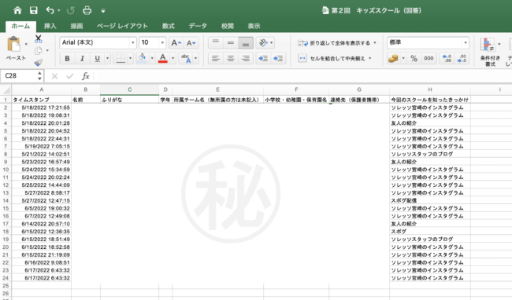Click the phonetic guide abc icon
512x300 pixels.
pos(186,58)
